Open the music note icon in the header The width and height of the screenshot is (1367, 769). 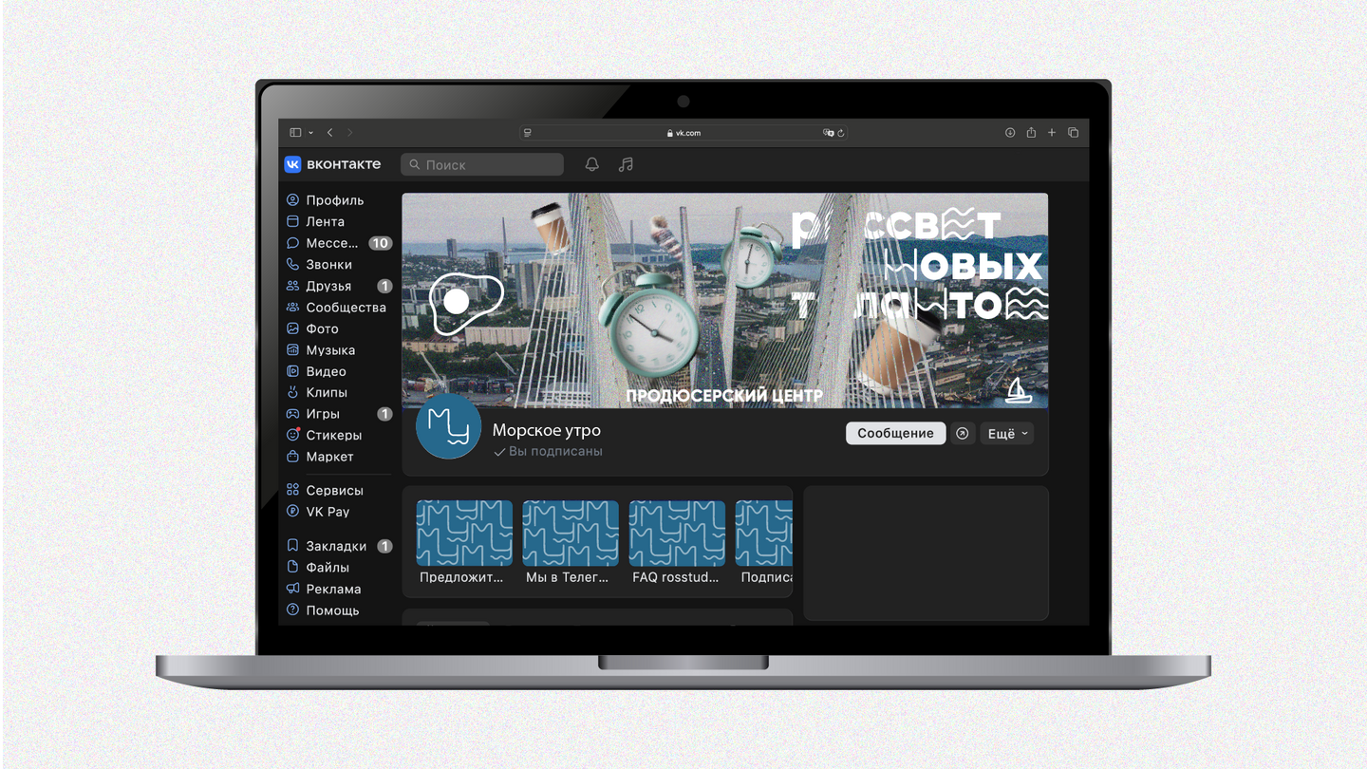pos(626,164)
